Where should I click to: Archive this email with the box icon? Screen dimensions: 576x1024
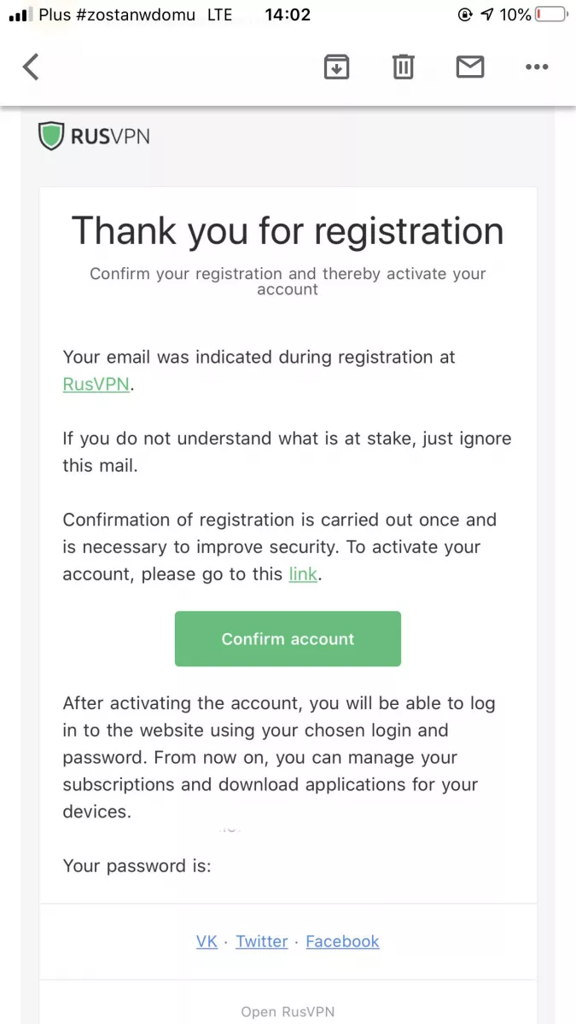click(x=337, y=67)
